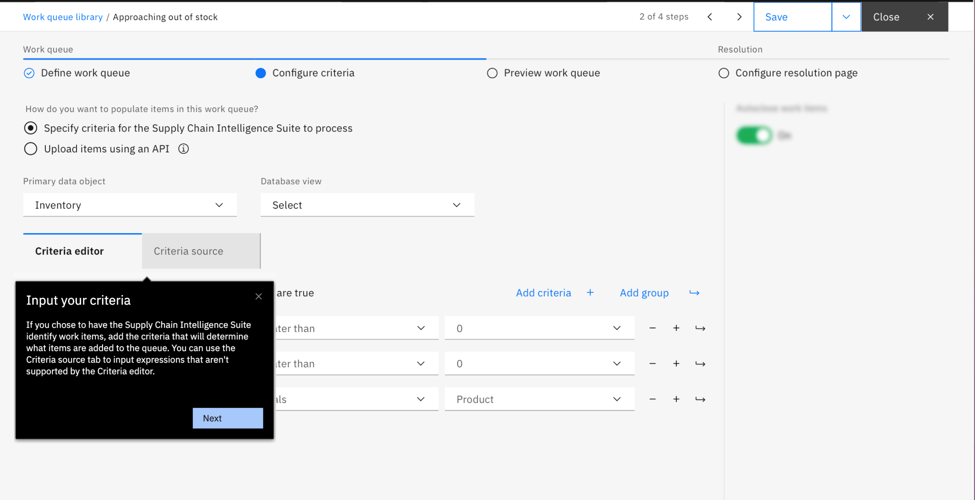The image size is (975, 500).
Task: Click the info icon beside Upload items using an API
Action: pos(184,149)
